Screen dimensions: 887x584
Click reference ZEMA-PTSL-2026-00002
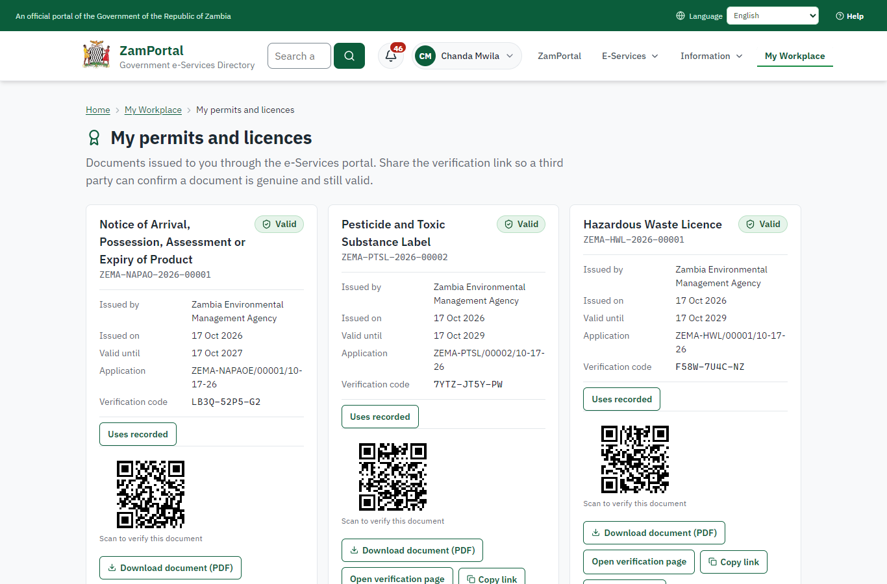coord(395,257)
